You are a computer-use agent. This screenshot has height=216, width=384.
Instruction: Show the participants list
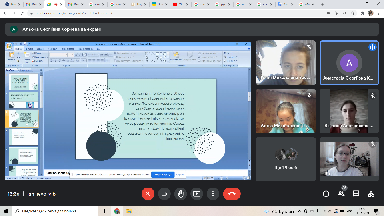tap(341, 194)
